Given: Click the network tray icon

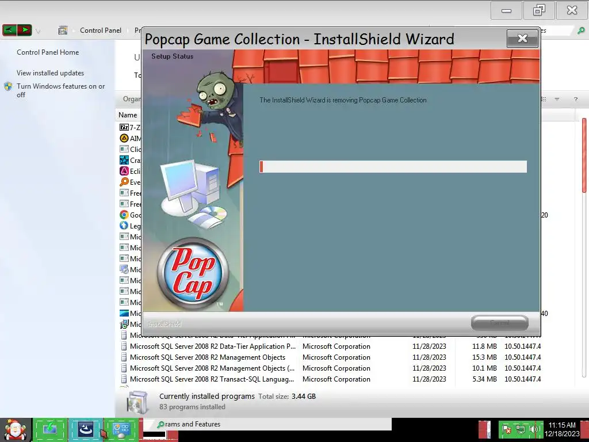Looking at the screenshot, I should click(520, 429).
